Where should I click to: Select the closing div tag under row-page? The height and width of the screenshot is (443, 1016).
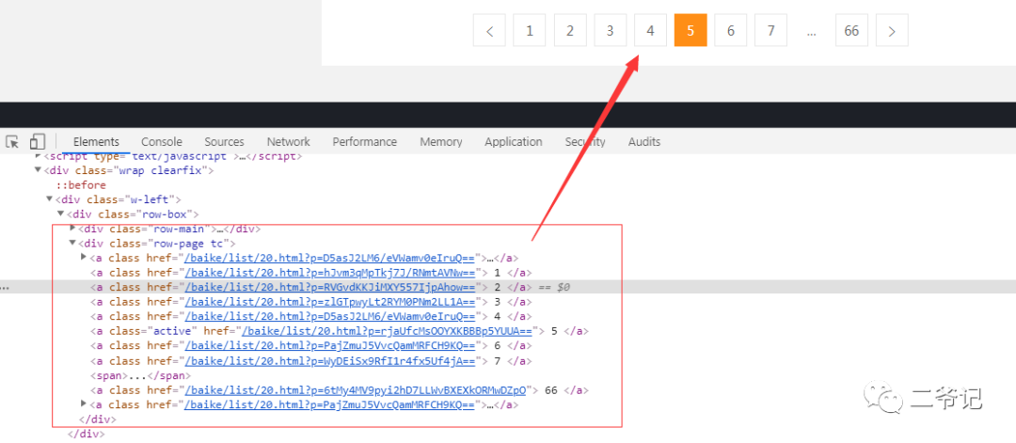pyautogui.click(x=97, y=419)
